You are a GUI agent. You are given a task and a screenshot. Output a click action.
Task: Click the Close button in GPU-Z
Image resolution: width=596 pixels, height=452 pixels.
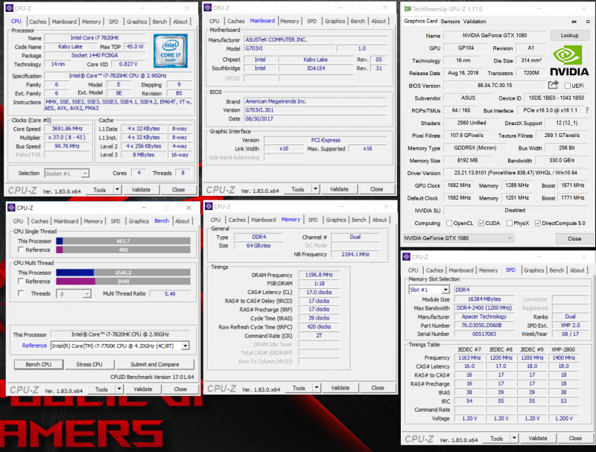pos(574,238)
